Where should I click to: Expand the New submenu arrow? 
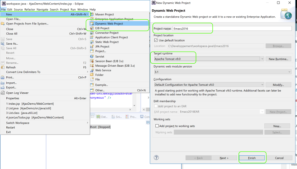click(x=87, y=14)
